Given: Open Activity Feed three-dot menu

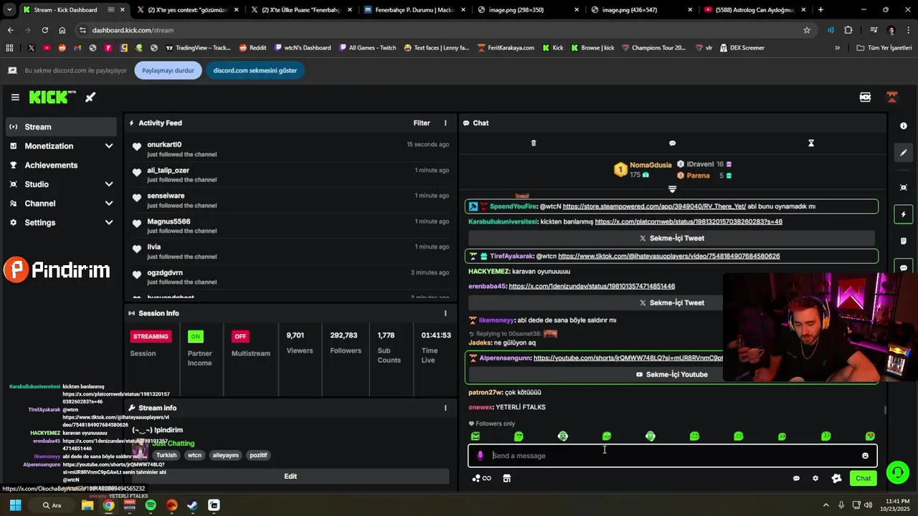Looking at the screenshot, I should coord(445,123).
